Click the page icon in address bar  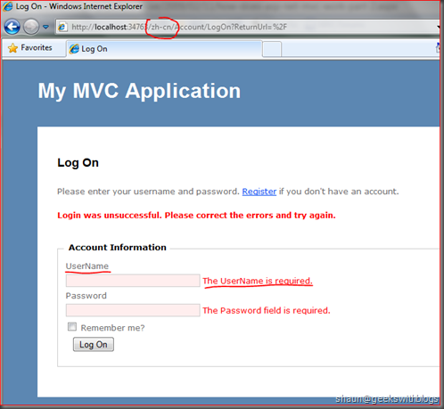click(62, 27)
